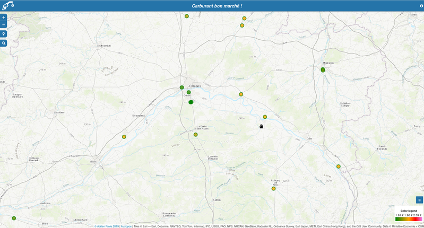Select the fuel station marker near Montargis
This screenshot has height=228, width=424.
pyautogui.click(x=323, y=70)
